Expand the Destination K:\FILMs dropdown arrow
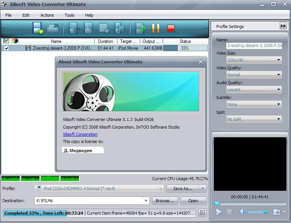The width and height of the screenshot is (291, 223). (x=146, y=201)
